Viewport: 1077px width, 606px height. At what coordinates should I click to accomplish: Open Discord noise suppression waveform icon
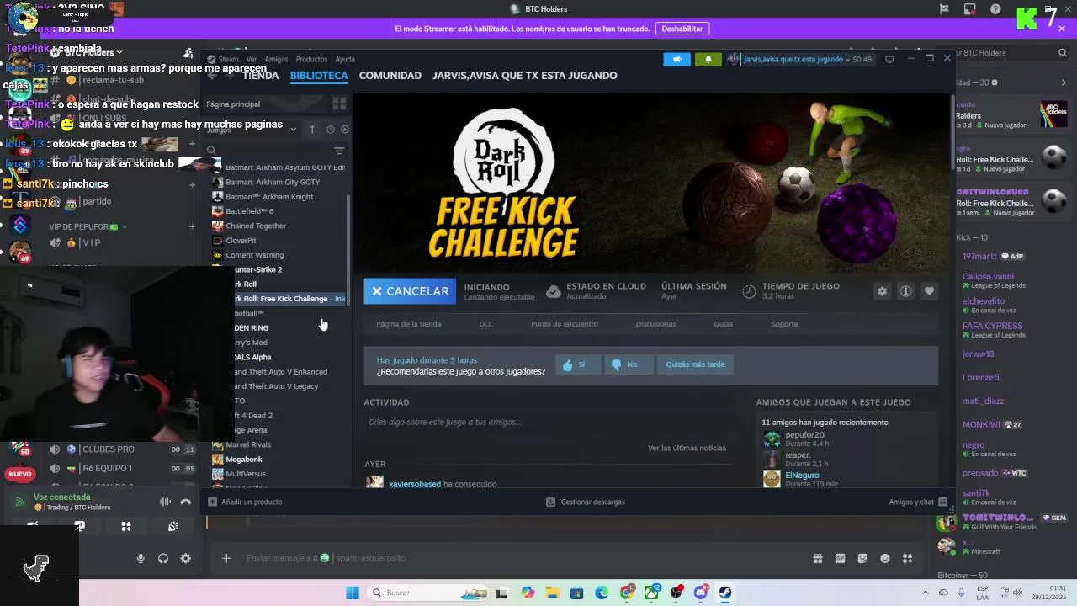[165, 502]
